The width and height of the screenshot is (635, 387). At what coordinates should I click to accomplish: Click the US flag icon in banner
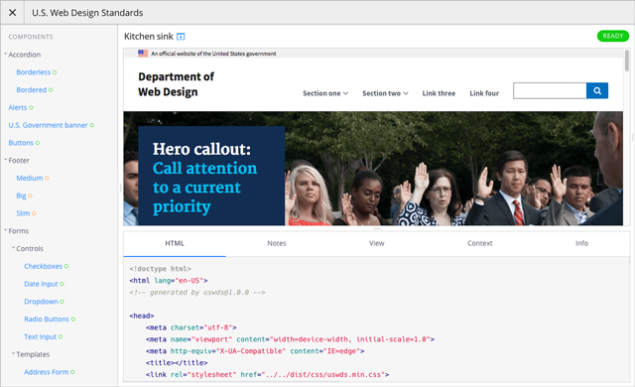click(x=143, y=53)
